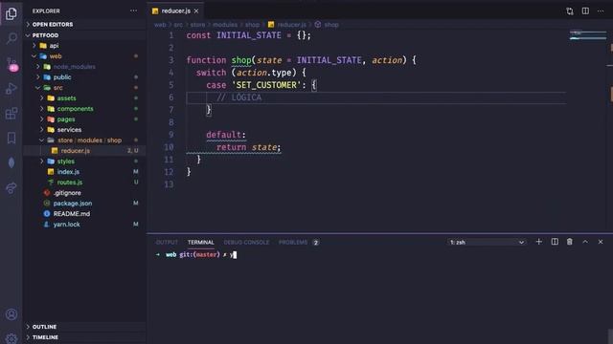Switch to the OUTPUT panel tab

[x=167, y=242]
